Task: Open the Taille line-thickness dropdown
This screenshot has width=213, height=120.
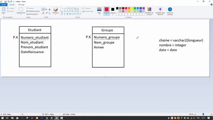Action: point(99,11)
